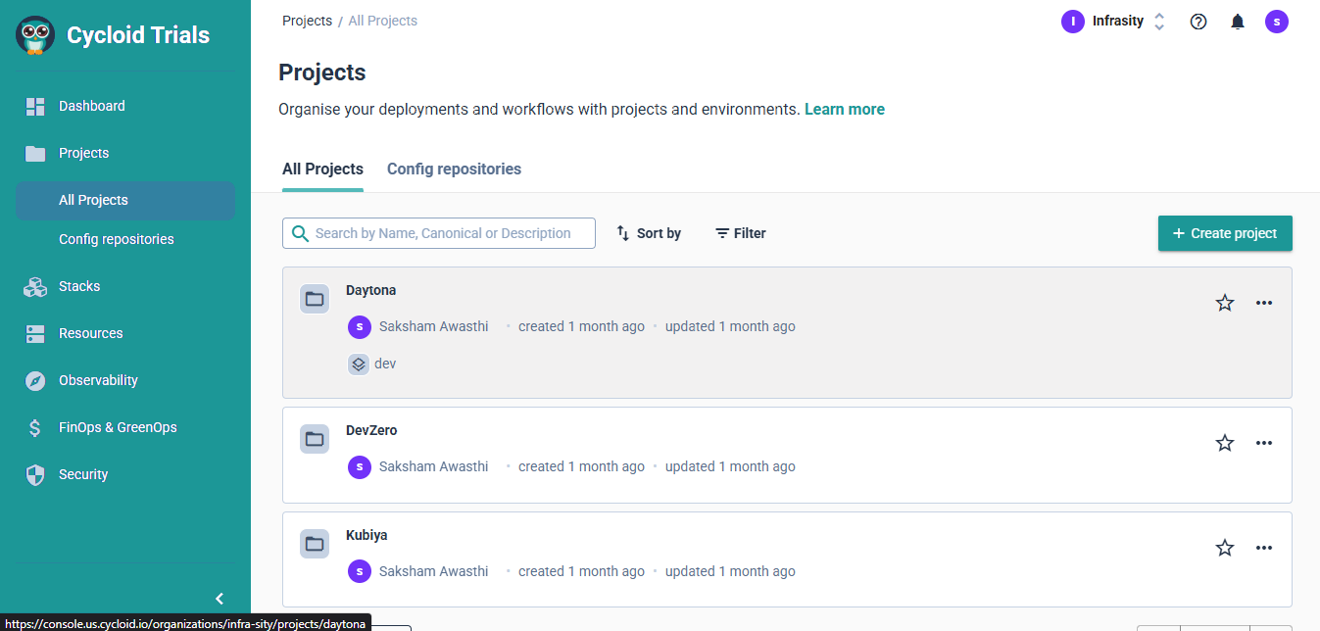Click Saksham Awasthi avatar in Kubiya row
The width and height of the screenshot is (1320, 631).
click(x=360, y=571)
